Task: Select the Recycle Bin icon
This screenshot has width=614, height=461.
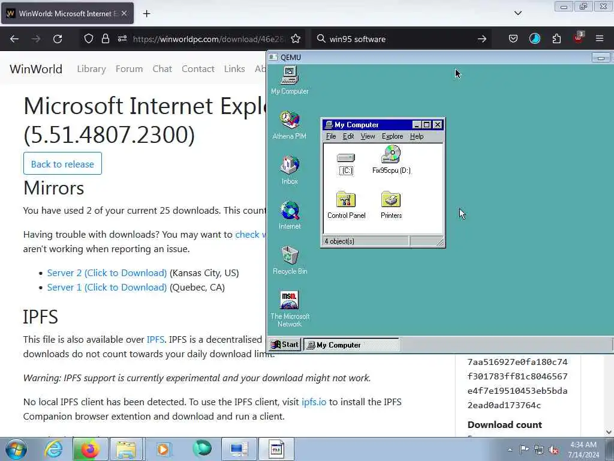Action: coord(290,261)
